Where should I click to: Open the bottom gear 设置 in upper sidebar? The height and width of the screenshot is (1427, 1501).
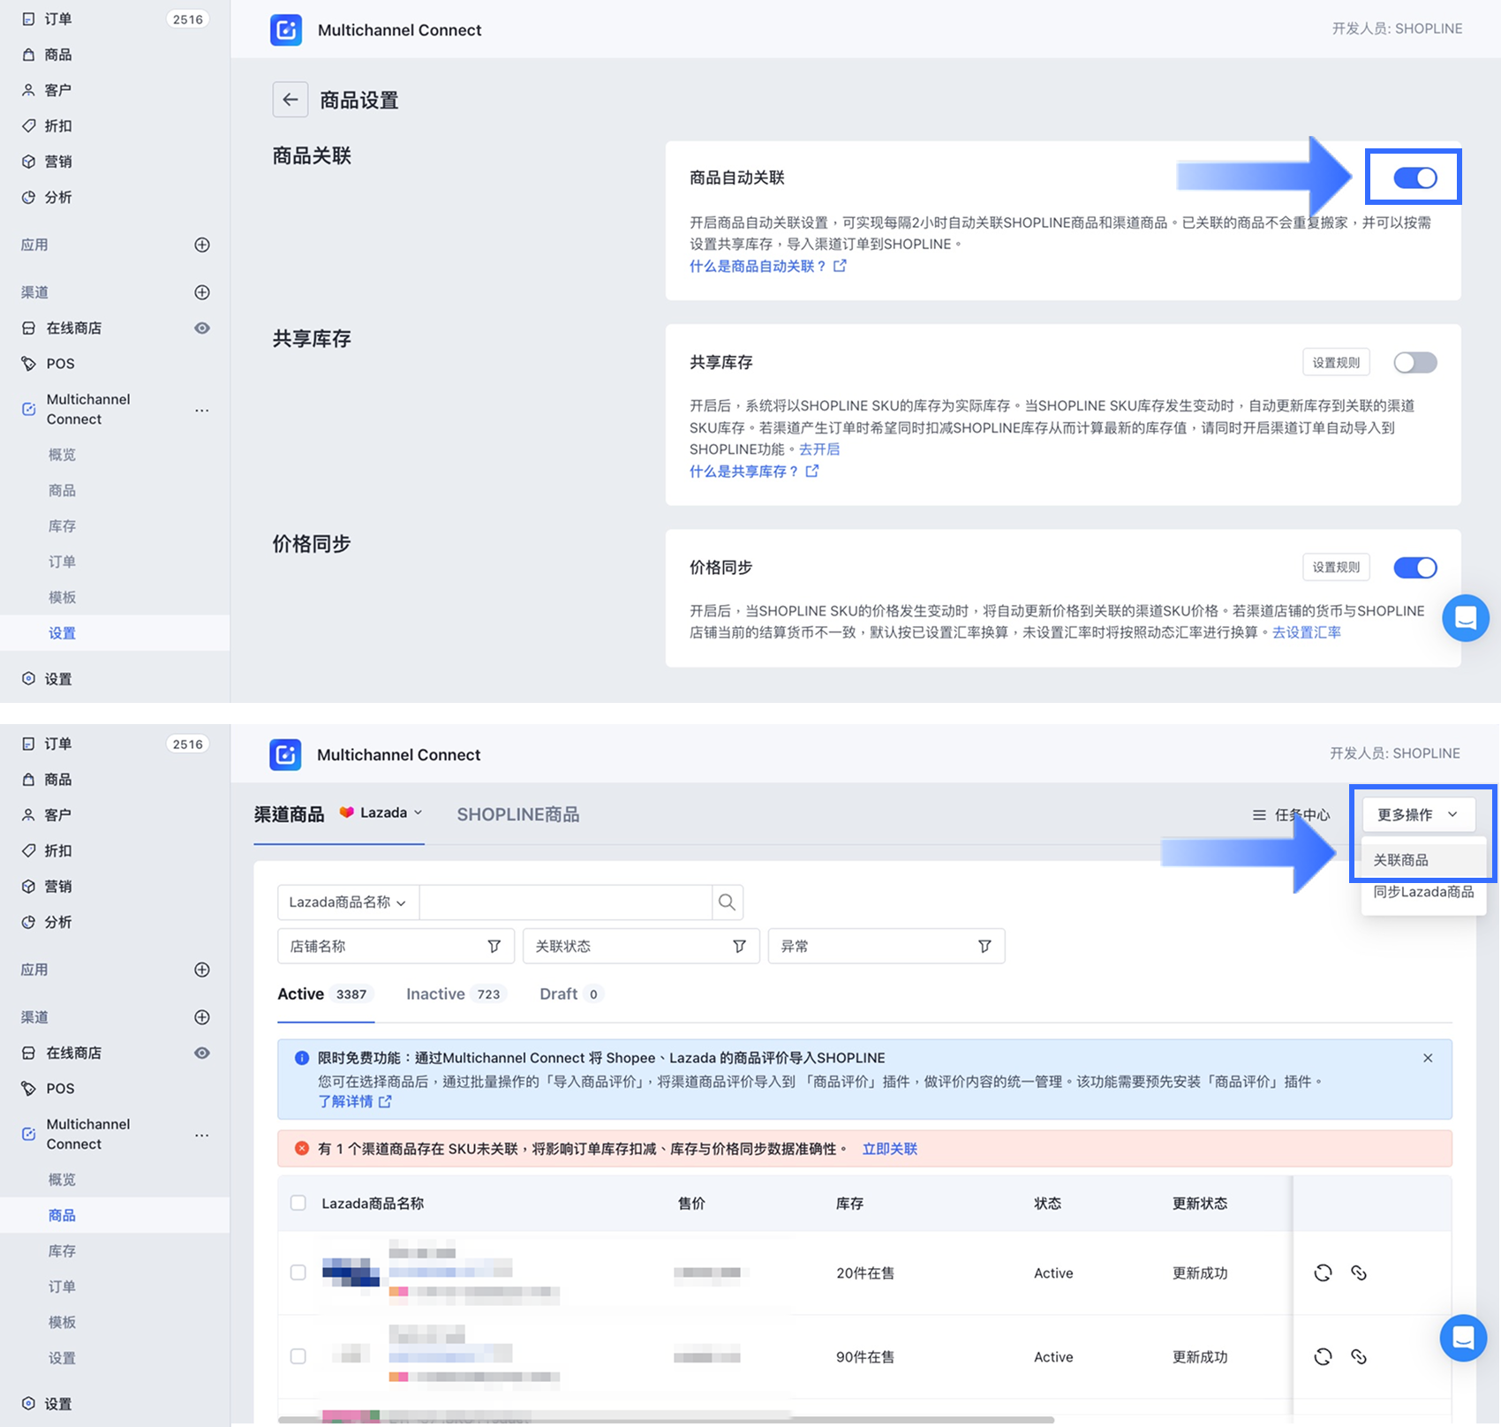tap(58, 679)
